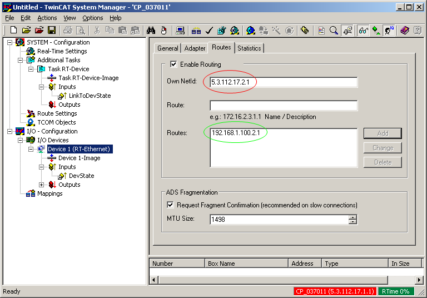
Task: Click the glasses Show Online Data icon
Action: coord(363,30)
